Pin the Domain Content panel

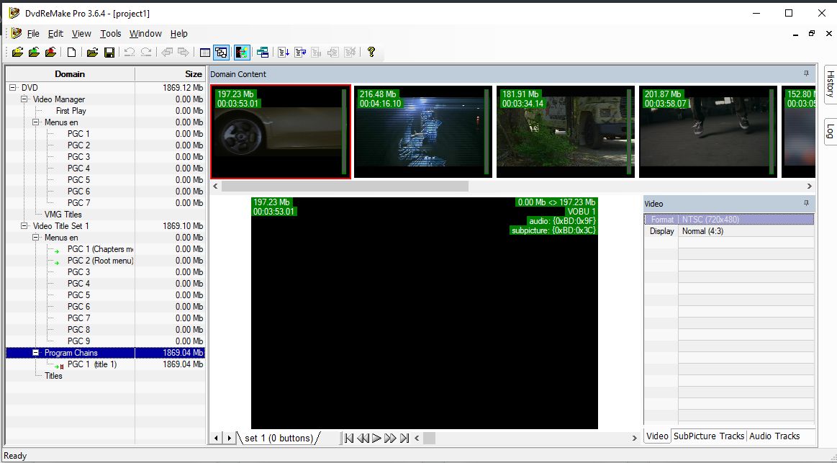806,74
